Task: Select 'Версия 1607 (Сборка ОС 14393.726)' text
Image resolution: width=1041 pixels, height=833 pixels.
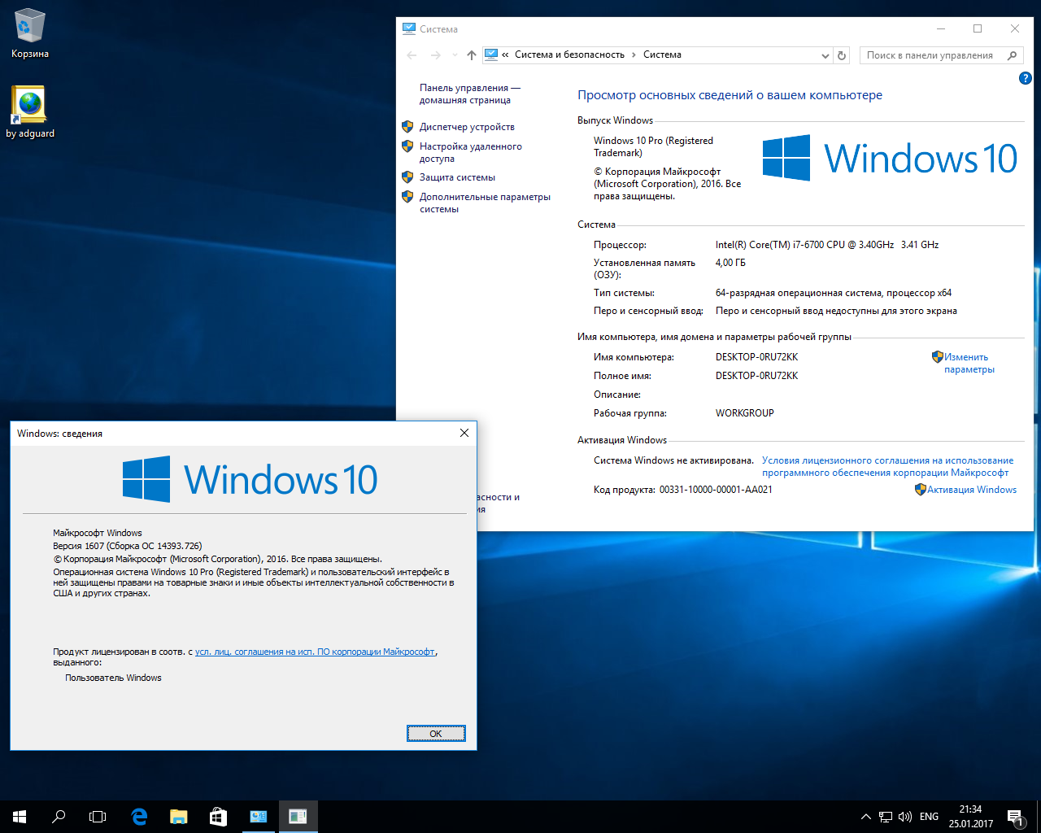Action: pos(128,546)
